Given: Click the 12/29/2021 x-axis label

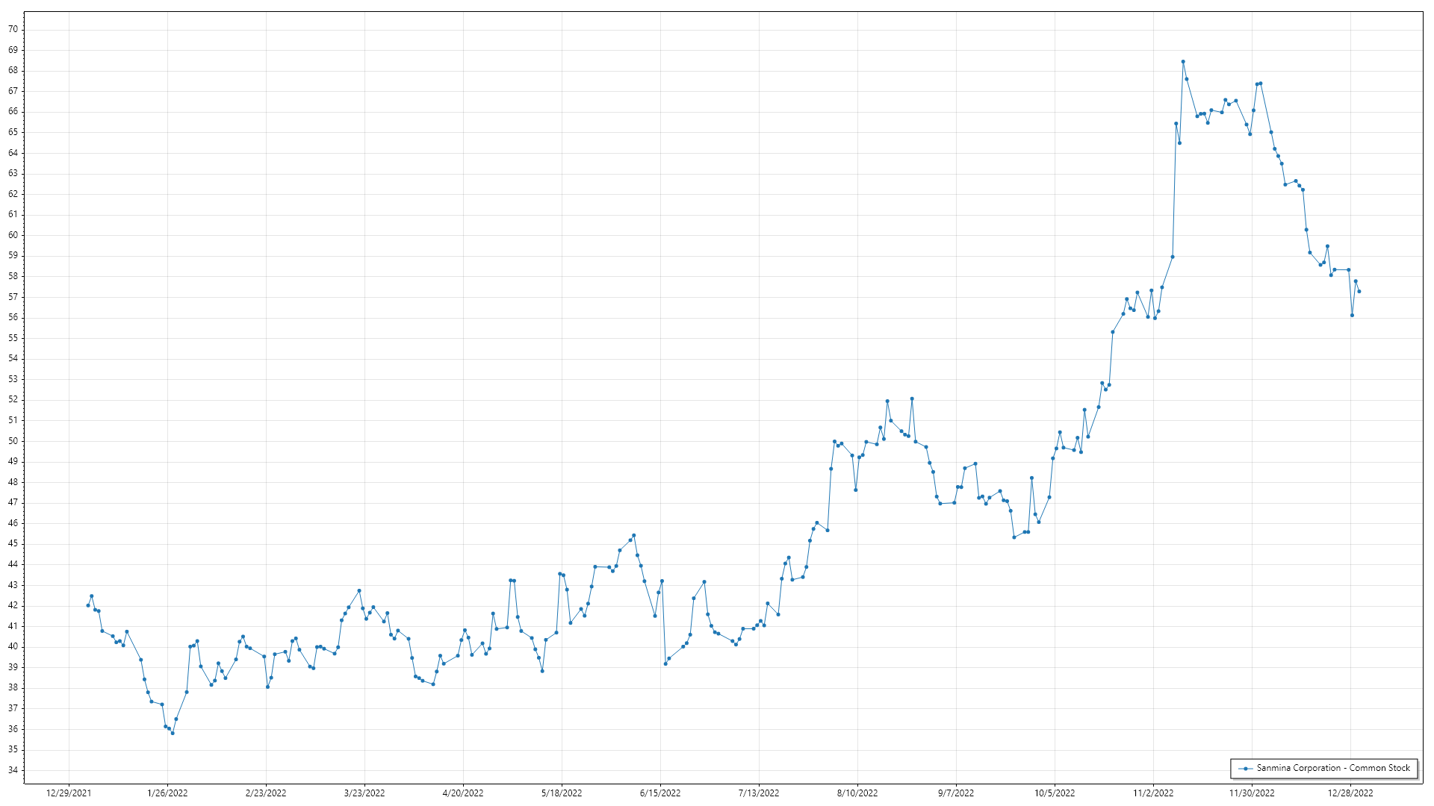Looking at the screenshot, I should pos(69,793).
